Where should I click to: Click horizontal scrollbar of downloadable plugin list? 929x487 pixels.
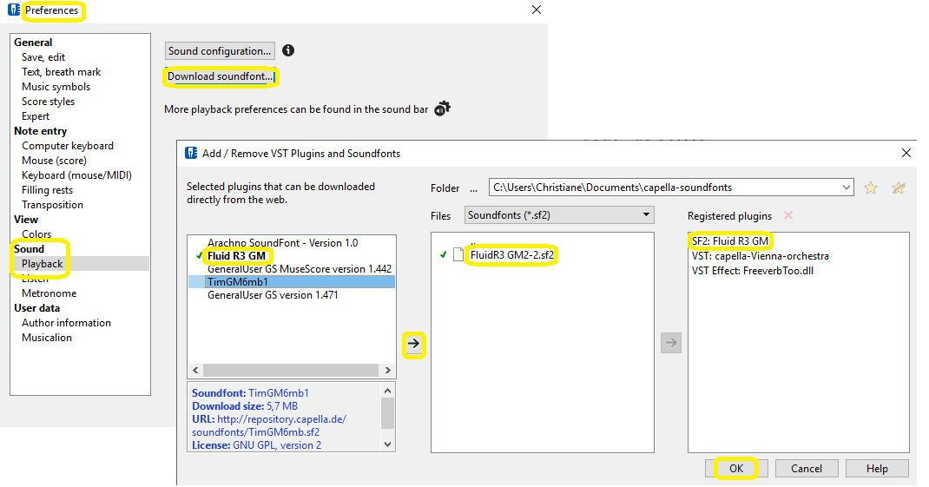[291, 371]
